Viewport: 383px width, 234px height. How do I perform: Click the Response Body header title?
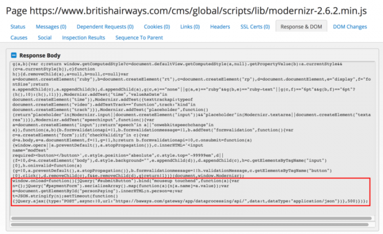[40, 55]
